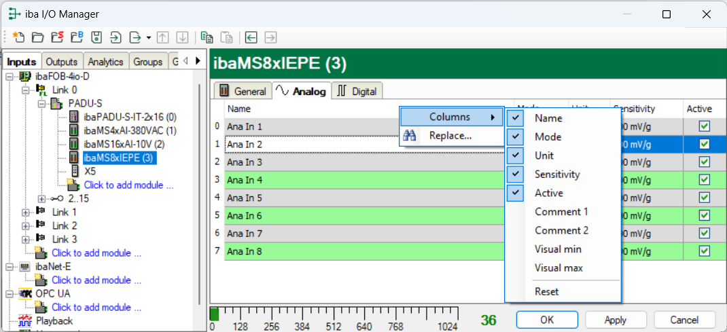Uncheck the Name column menu entry

click(563, 118)
